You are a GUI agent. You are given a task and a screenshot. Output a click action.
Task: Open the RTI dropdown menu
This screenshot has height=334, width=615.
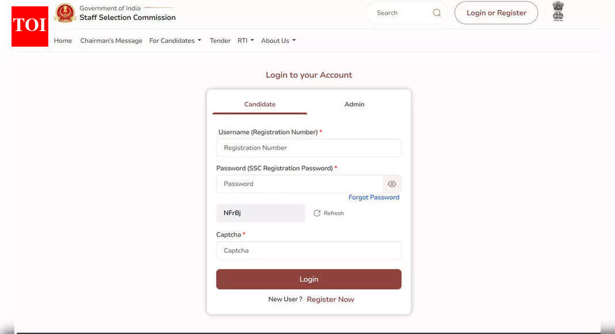tap(246, 41)
